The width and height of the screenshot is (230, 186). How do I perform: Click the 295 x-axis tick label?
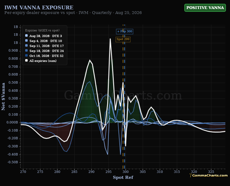point(108,172)
